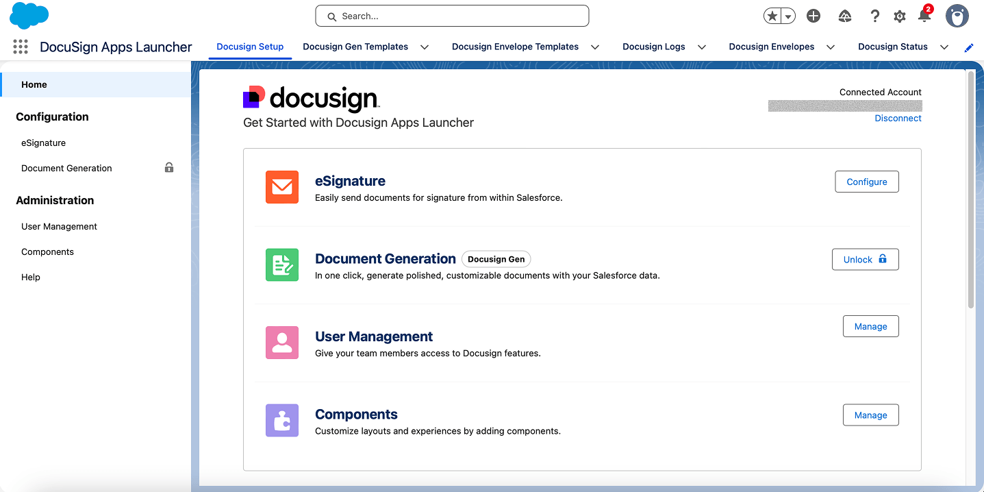This screenshot has height=492, width=984.
Task: Click the purple Components puzzle icon
Action: tap(282, 420)
